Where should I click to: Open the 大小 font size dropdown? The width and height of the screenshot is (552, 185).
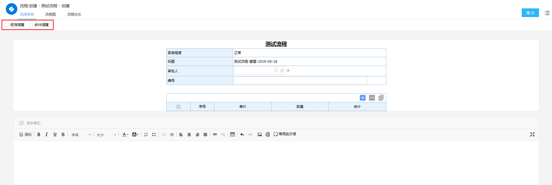click(x=106, y=135)
